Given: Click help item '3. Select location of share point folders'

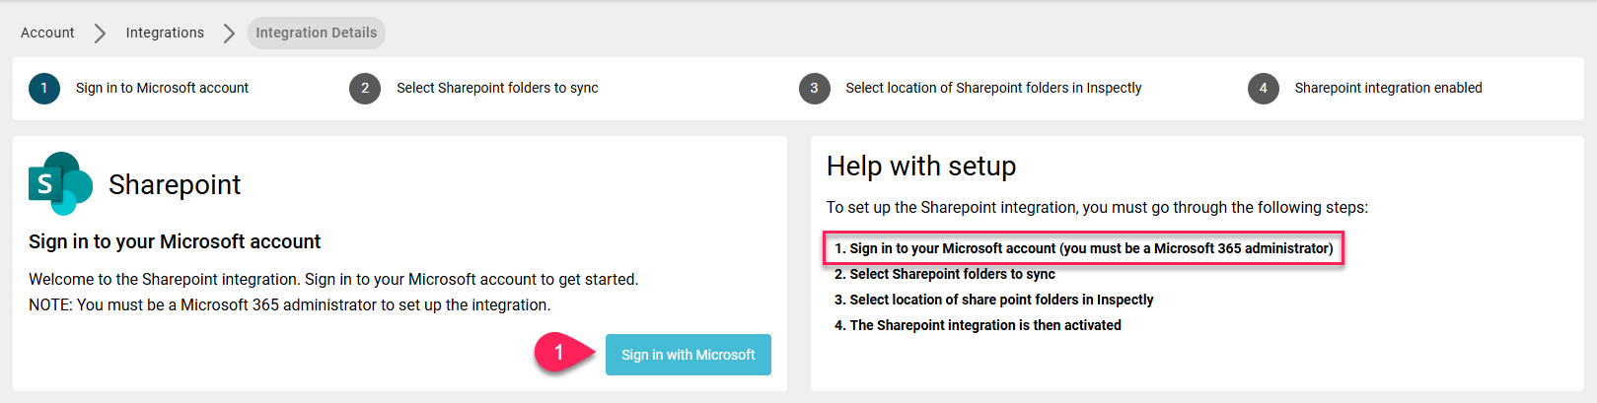Looking at the screenshot, I should (994, 300).
